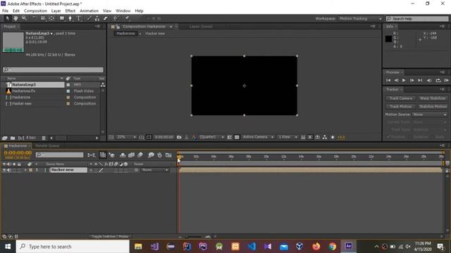
Task: Select the Pen tool
Action: [70, 18]
